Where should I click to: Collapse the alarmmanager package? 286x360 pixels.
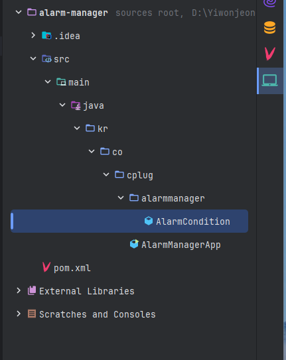tap(121, 198)
